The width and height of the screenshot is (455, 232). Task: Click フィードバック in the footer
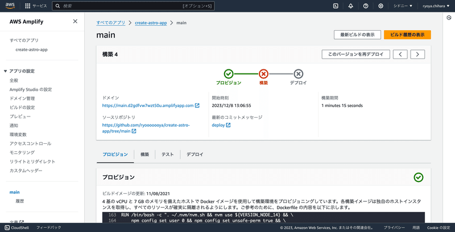[49, 227]
